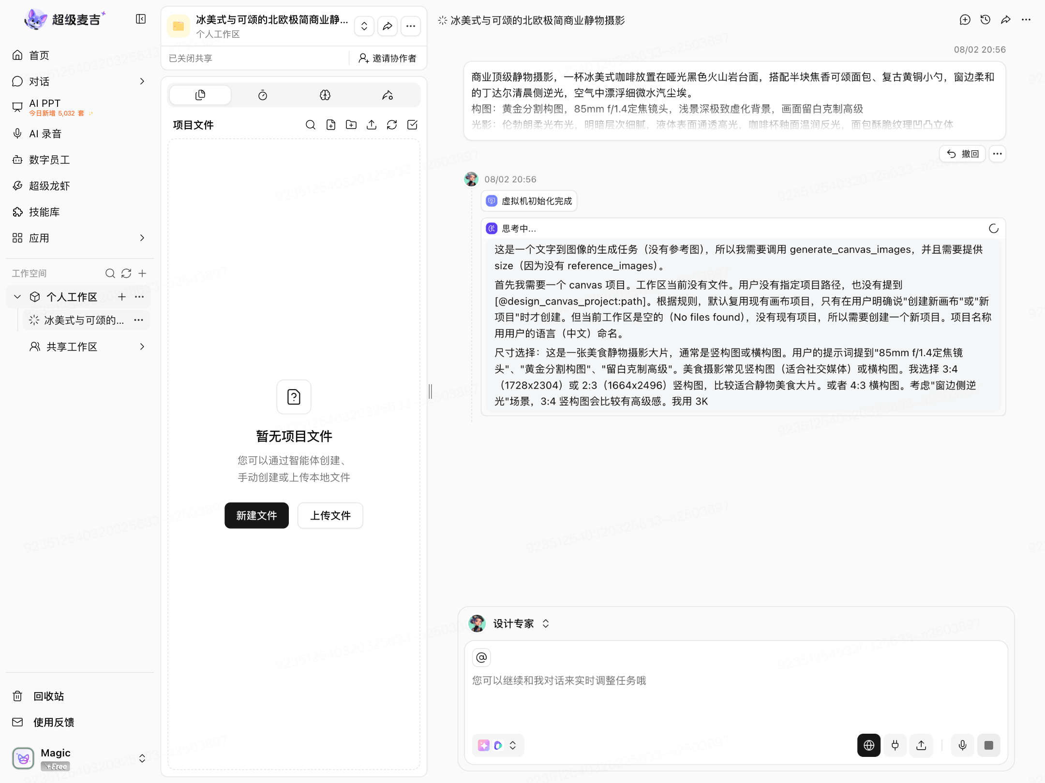Share the project from its header
This screenshot has width=1045, height=783.
[x=388, y=26]
